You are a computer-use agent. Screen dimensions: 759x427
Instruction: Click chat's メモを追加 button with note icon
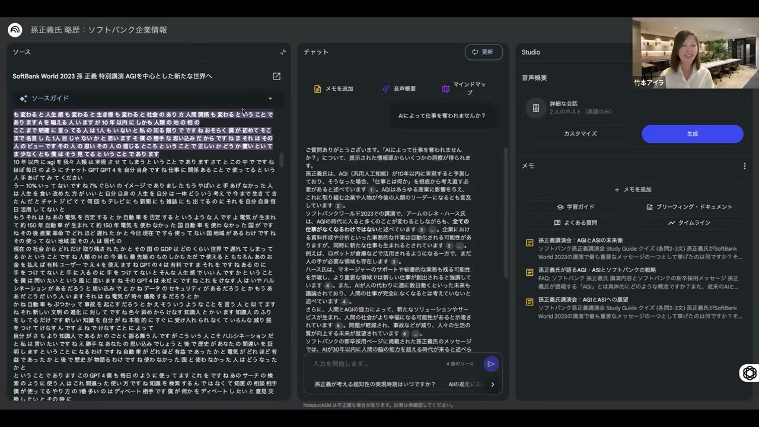334,89
